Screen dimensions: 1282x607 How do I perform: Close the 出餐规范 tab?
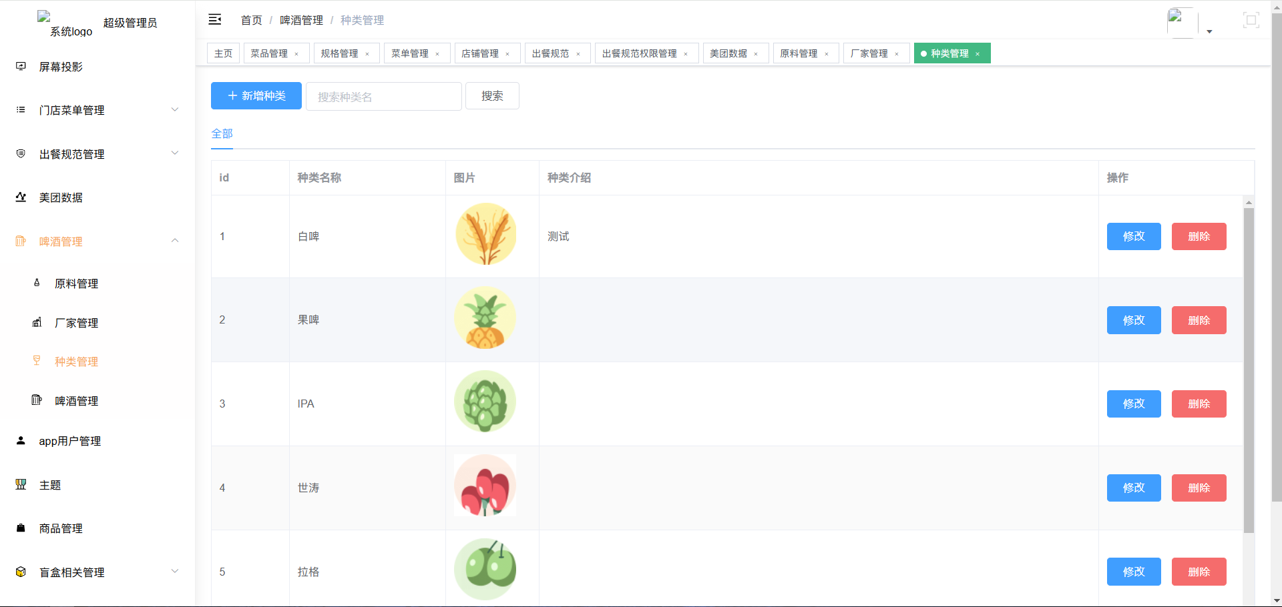(x=578, y=54)
